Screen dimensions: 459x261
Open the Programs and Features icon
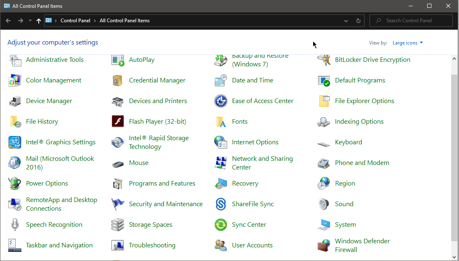(x=118, y=183)
